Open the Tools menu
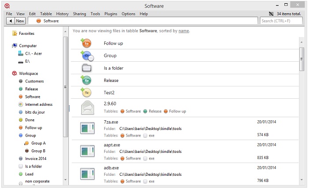The height and width of the screenshot is (189, 309). [x=95, y=14]
